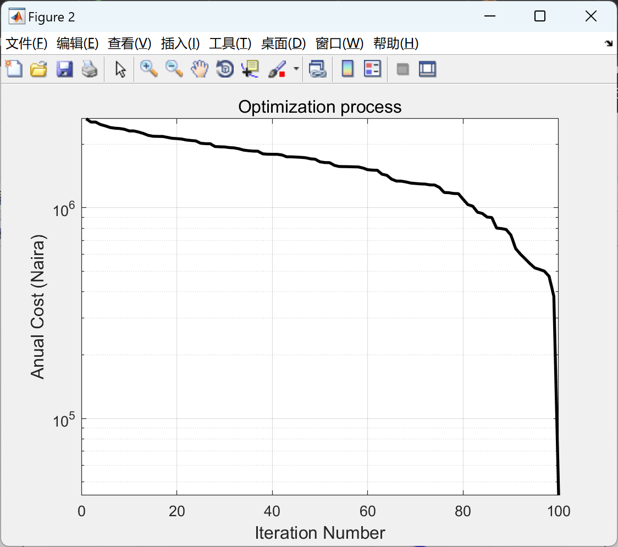Select the 'Iteration Number' x-axis label
The height and width of the screenshot is (547, 618).
[319, 533]
